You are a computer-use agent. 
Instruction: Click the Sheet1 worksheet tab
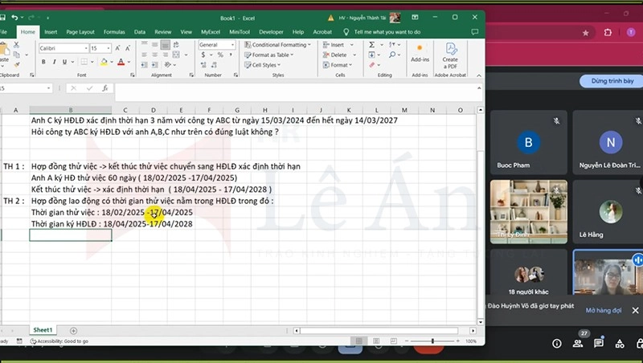click(43, 330)
